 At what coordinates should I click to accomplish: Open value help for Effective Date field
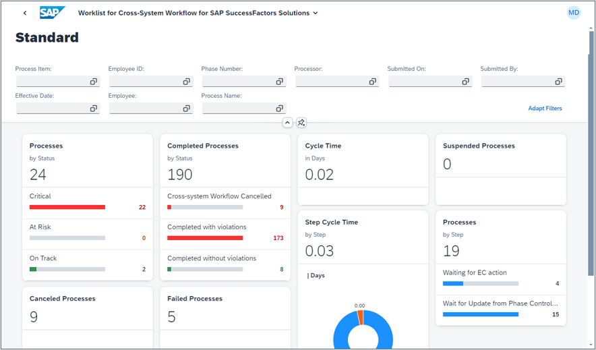click(94, 109)
